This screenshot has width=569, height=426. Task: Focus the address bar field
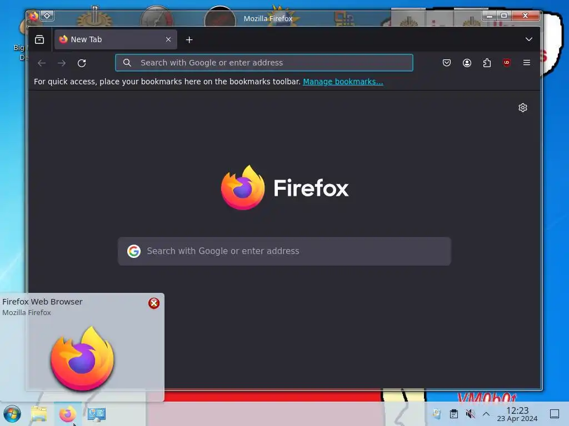(x=264, y=63)
